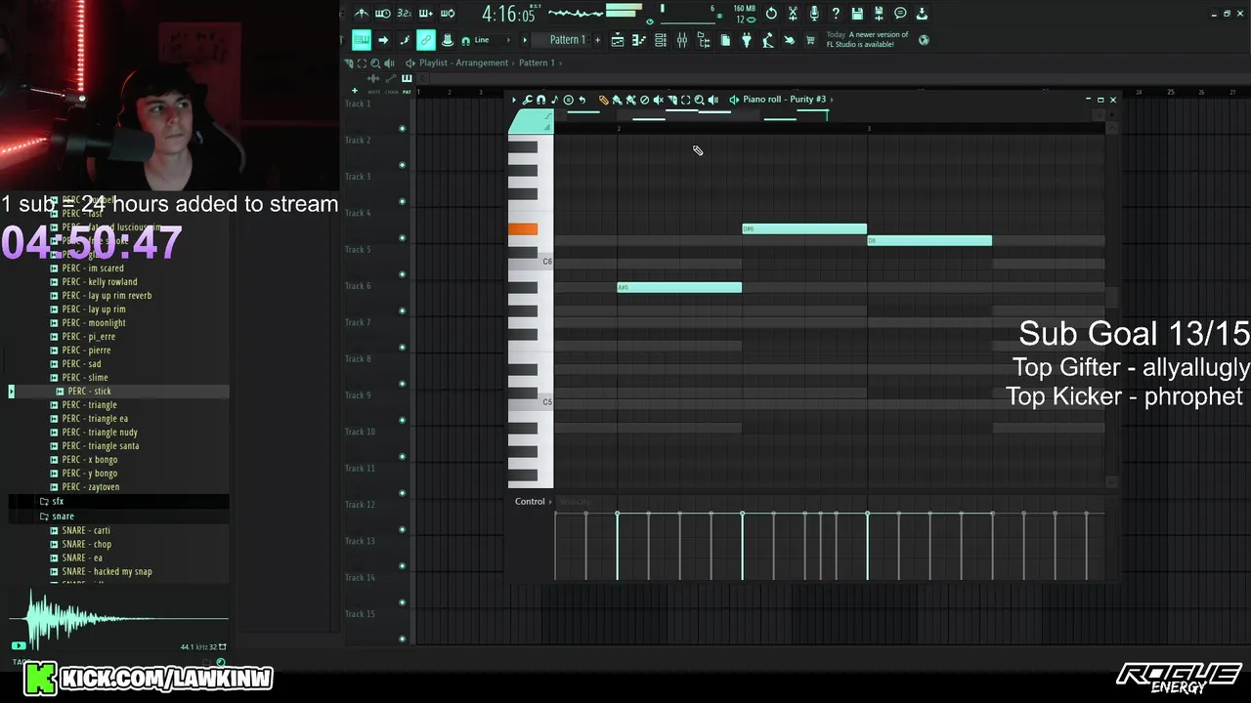Screen dimensions: 1251x703
Task: Add new pattern with plus button
Action: (597, 40)
